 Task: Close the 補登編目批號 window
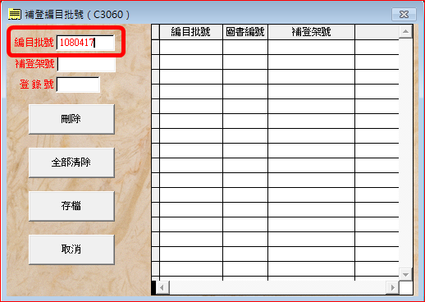(404, 14)
